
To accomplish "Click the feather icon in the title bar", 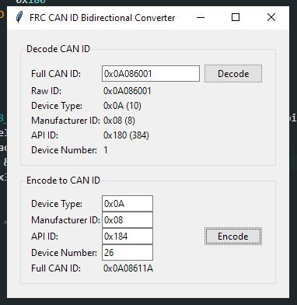I will tap(19, 17).
